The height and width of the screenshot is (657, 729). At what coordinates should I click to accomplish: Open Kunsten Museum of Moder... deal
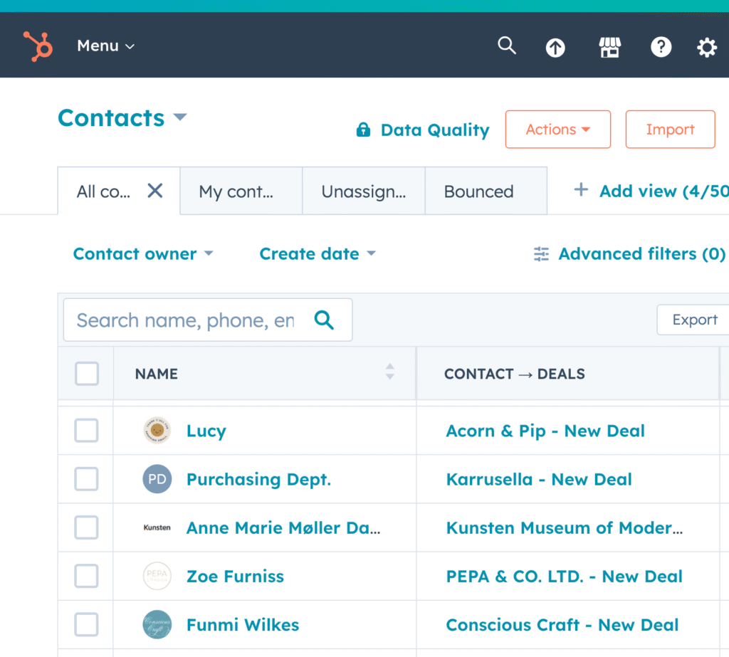(565, 527)
